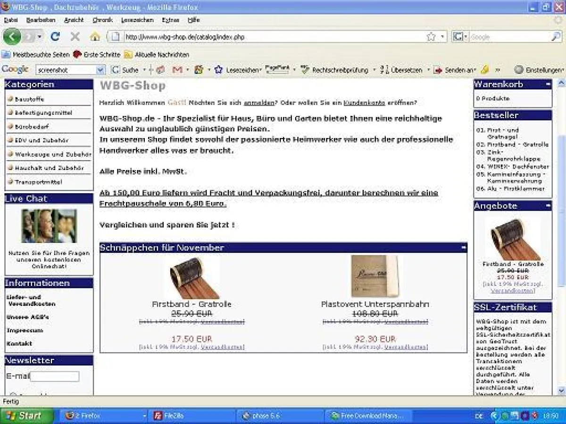Reload the current page

[55, 37]
